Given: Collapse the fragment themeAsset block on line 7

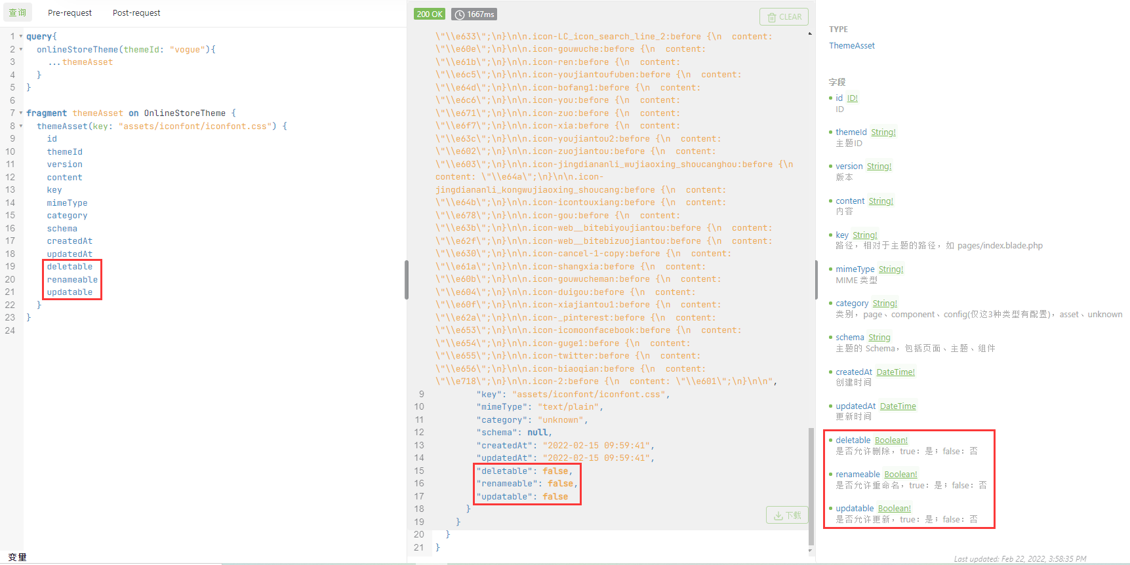Looking at the screenshot, I should coord(20,113).
